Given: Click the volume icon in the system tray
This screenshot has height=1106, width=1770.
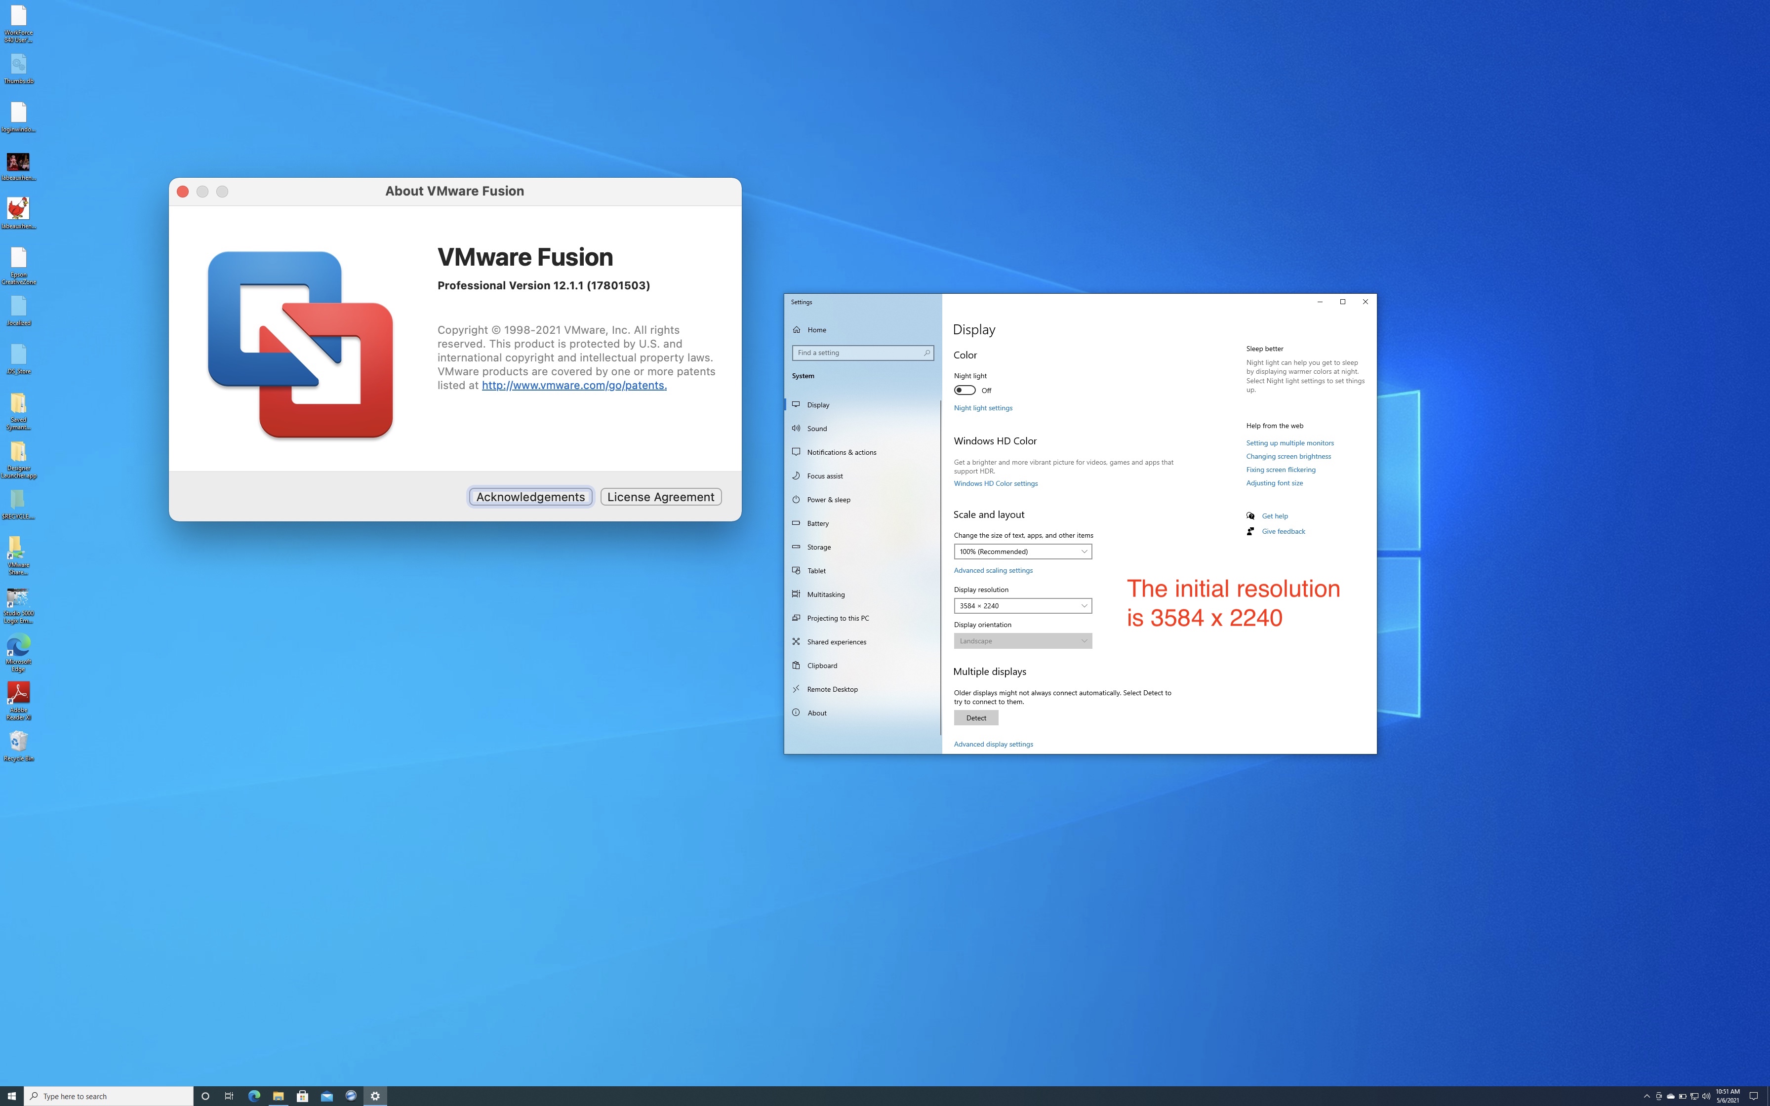Looking at the screenshot, I should [x=1706, y=1096].
